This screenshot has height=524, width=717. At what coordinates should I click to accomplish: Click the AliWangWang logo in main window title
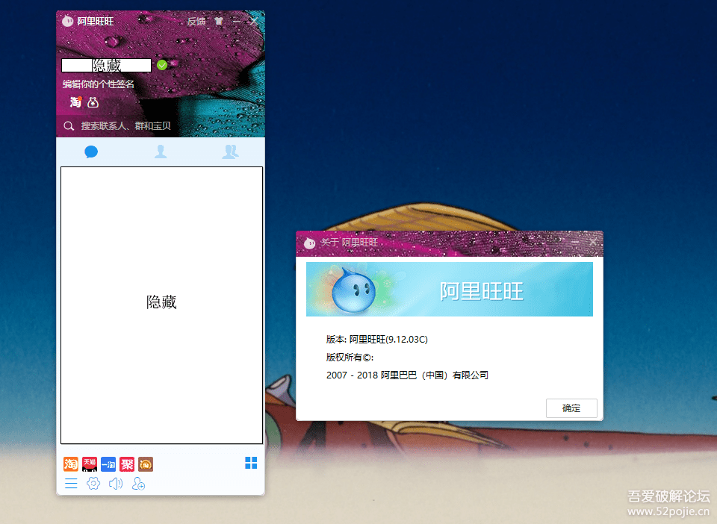click(x=68, y=21)
